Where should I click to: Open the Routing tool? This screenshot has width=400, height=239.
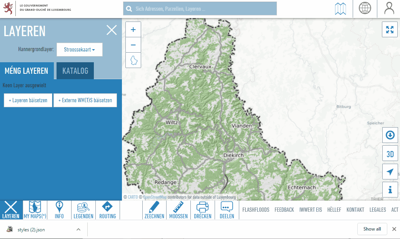[108, 210]
